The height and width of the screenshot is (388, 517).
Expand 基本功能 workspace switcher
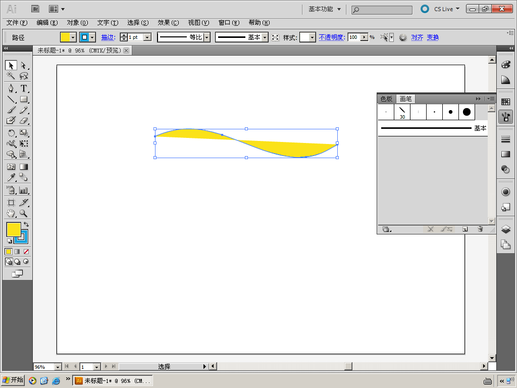click(x=325, y=9)
